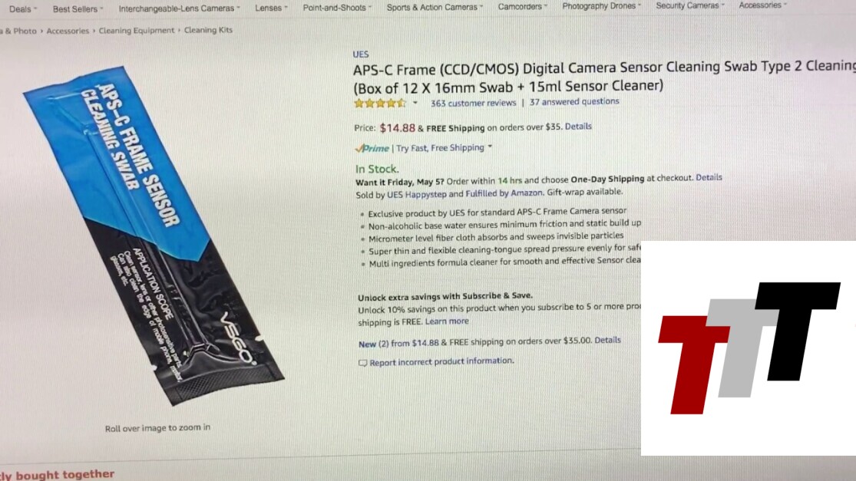Open the Best Sellers menu
856x481 pixels.
pyautogui.click(x=78, y=8)
